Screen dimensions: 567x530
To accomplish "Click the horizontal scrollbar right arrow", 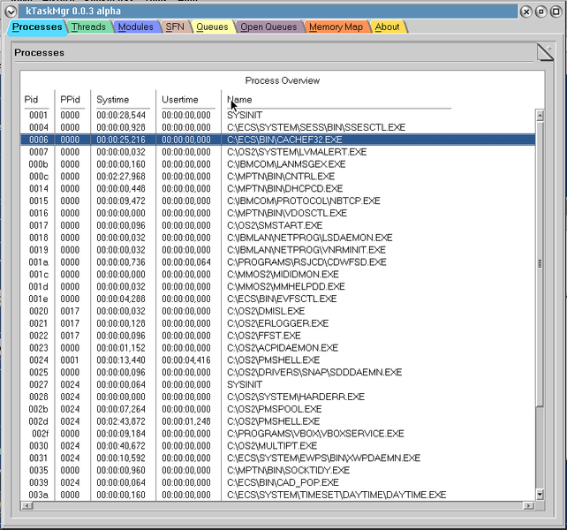I will 529,505.
